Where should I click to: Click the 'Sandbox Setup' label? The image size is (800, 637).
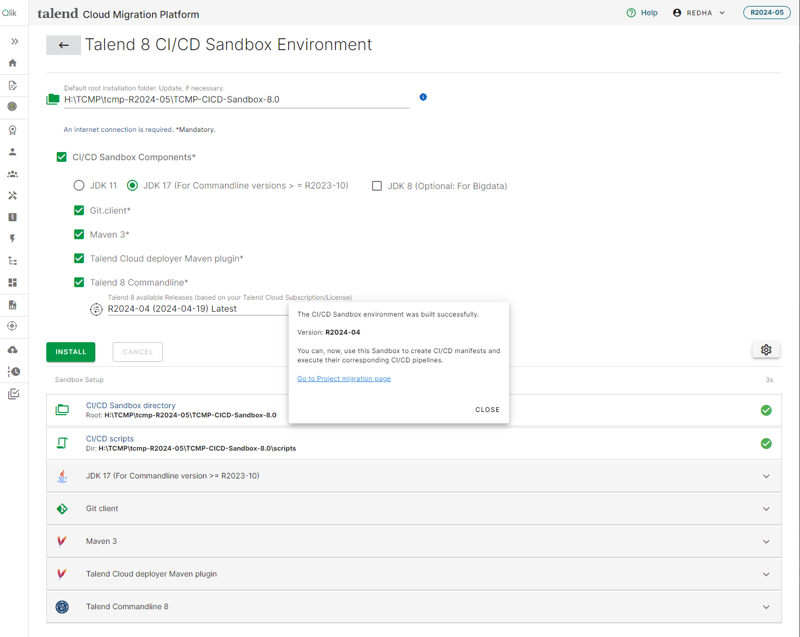(79, 380)
